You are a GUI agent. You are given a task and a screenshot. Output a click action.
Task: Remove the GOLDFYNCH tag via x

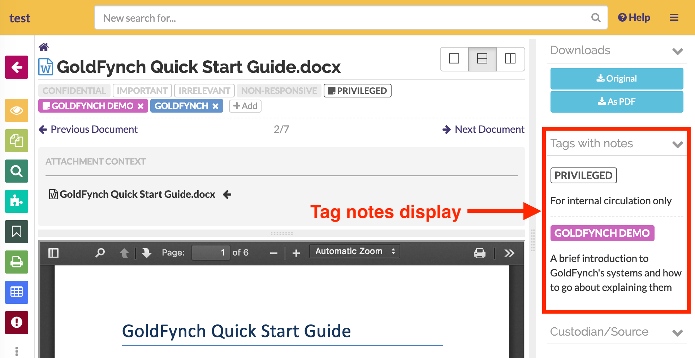point(215,106)
